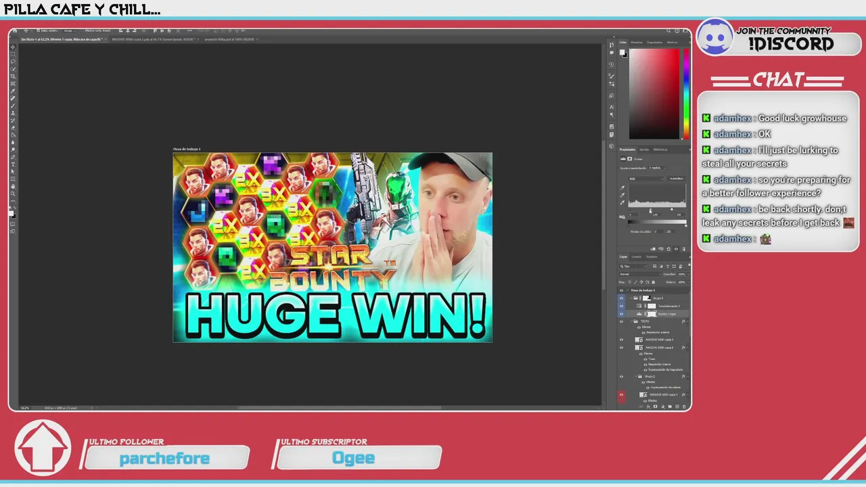Pick the black point eyedropper in Levels

tap(622, 187)
